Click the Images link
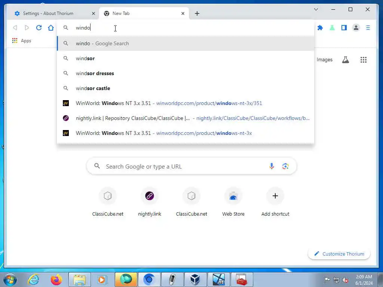The image size is (383, 287). (324, 59)
